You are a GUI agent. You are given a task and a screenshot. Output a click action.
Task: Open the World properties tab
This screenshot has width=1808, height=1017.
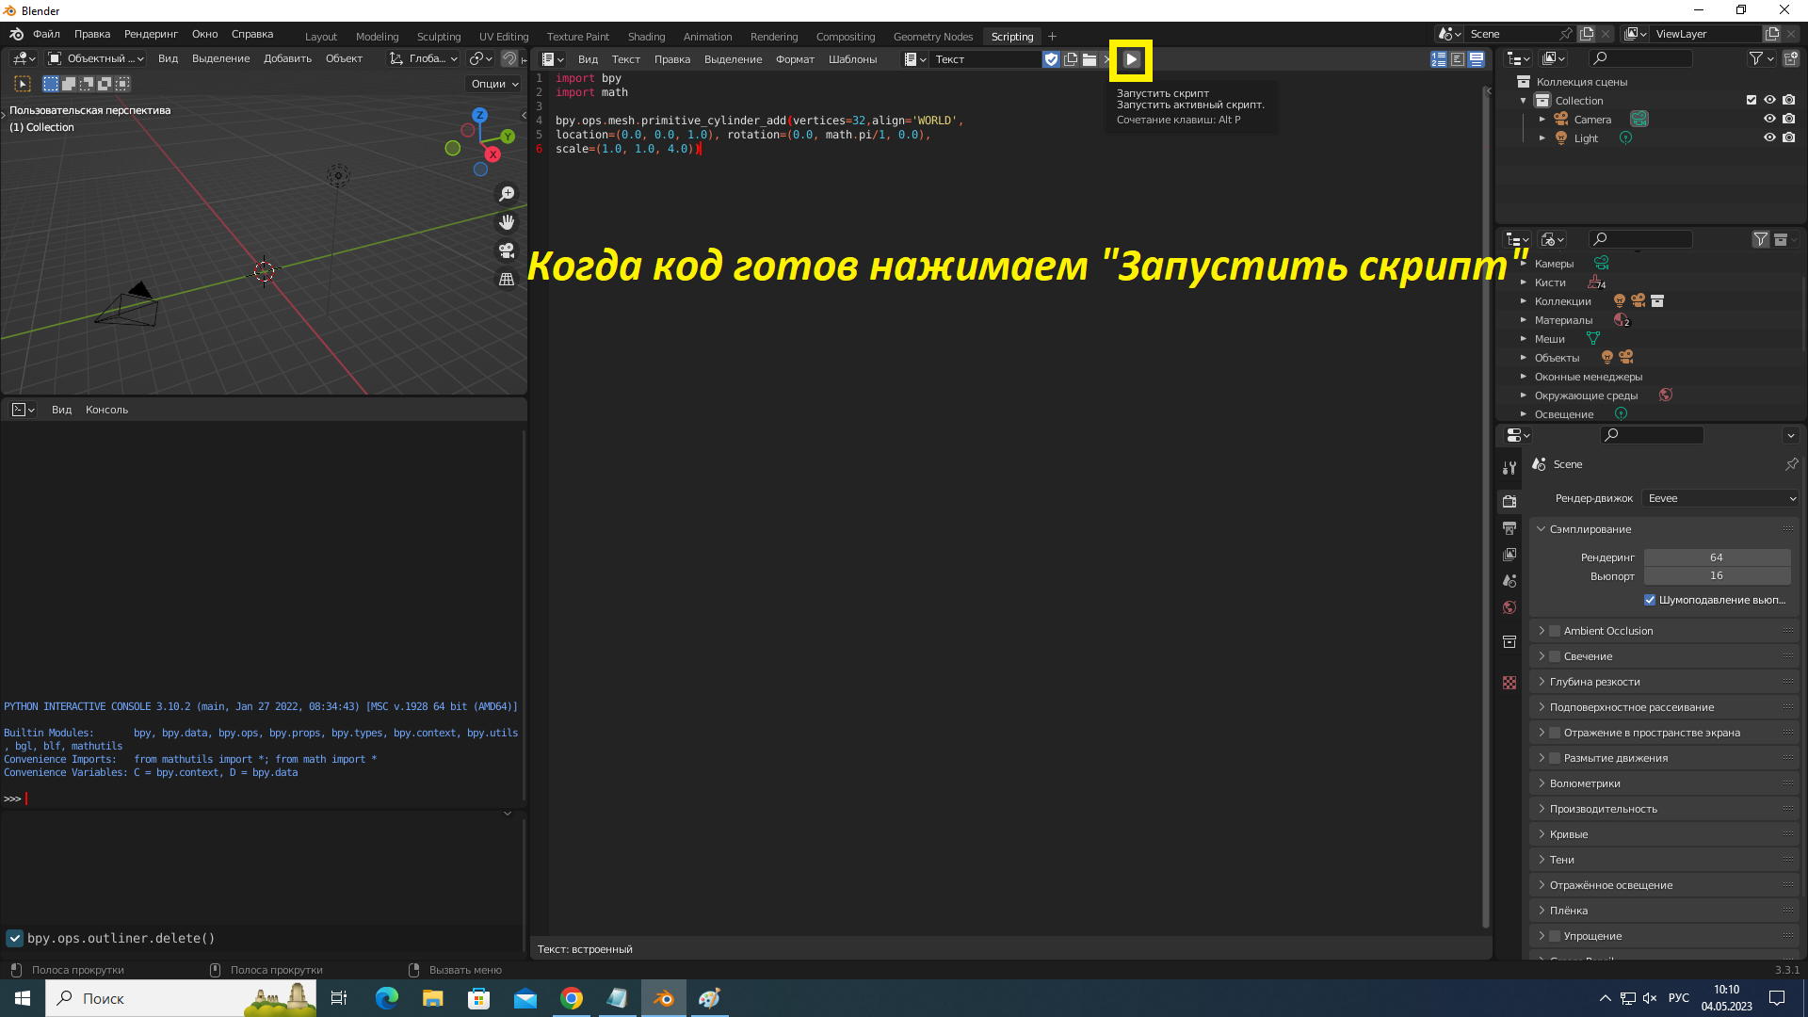1509,607
